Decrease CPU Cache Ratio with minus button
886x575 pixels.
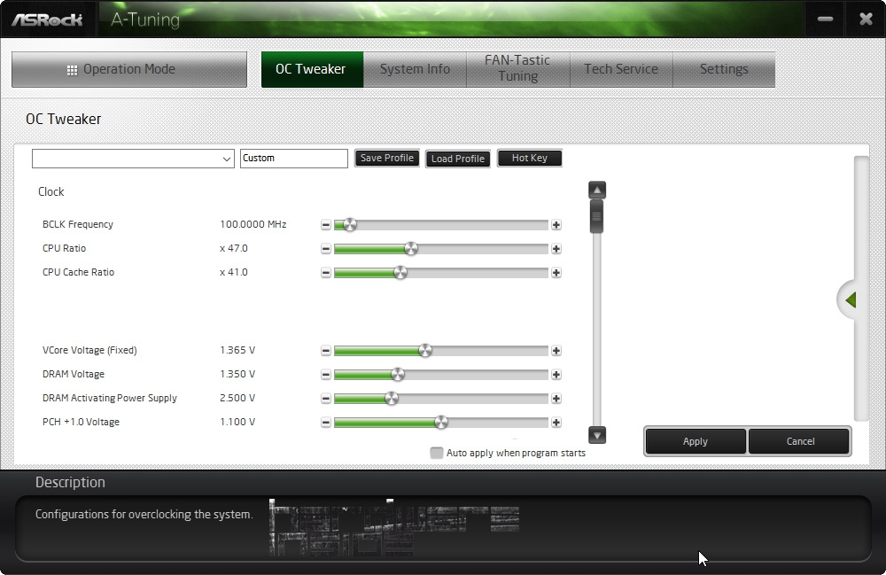(325, 273)
